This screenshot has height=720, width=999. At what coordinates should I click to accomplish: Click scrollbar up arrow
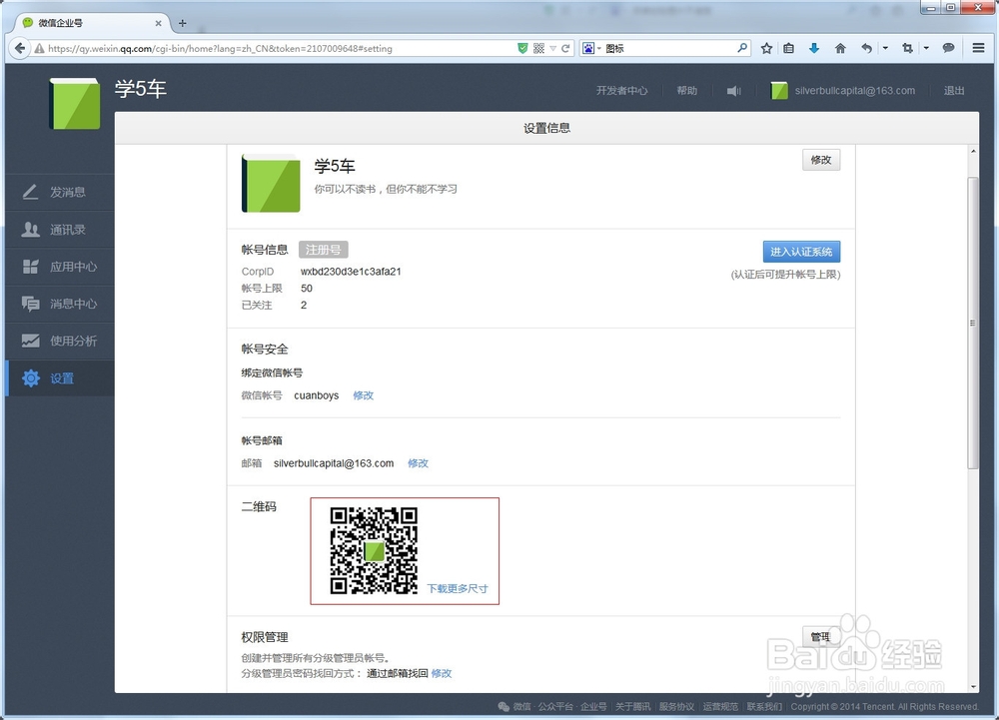pos(973,152)
